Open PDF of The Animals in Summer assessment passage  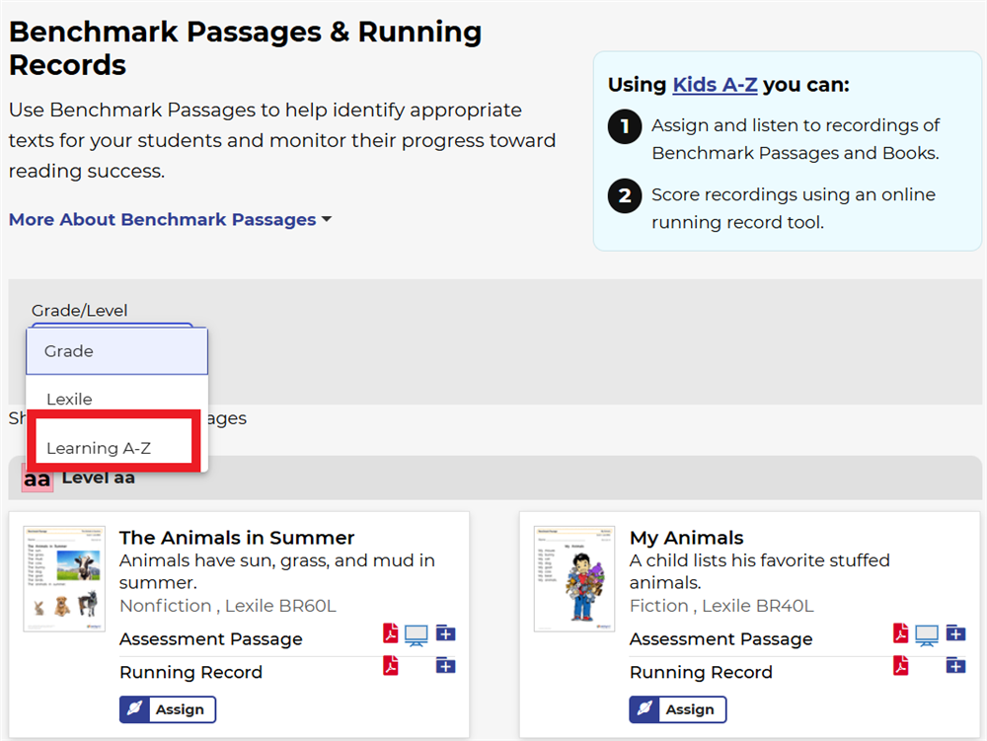tap(391, 633)
